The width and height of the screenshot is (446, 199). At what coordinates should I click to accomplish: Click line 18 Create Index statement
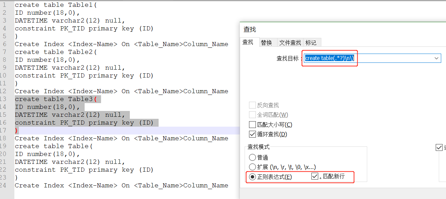[x=121, y=138]
